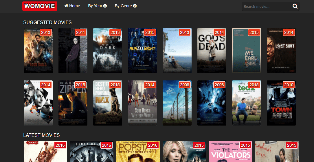The image size is (314, 162).
Task: Open the After the Dark poster
Action: (x=108, y=51)
